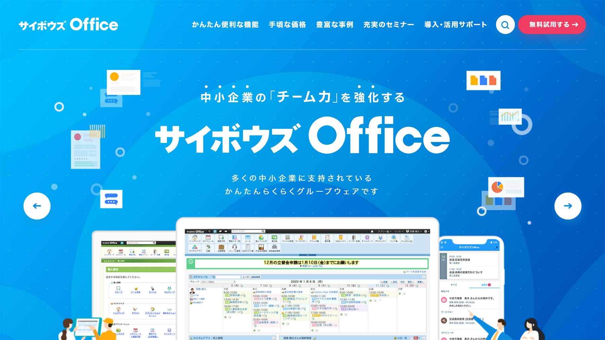605x340 pixels.
Task: Click ユーザー/施設検索 button in schedule
Action: (251, 277)
